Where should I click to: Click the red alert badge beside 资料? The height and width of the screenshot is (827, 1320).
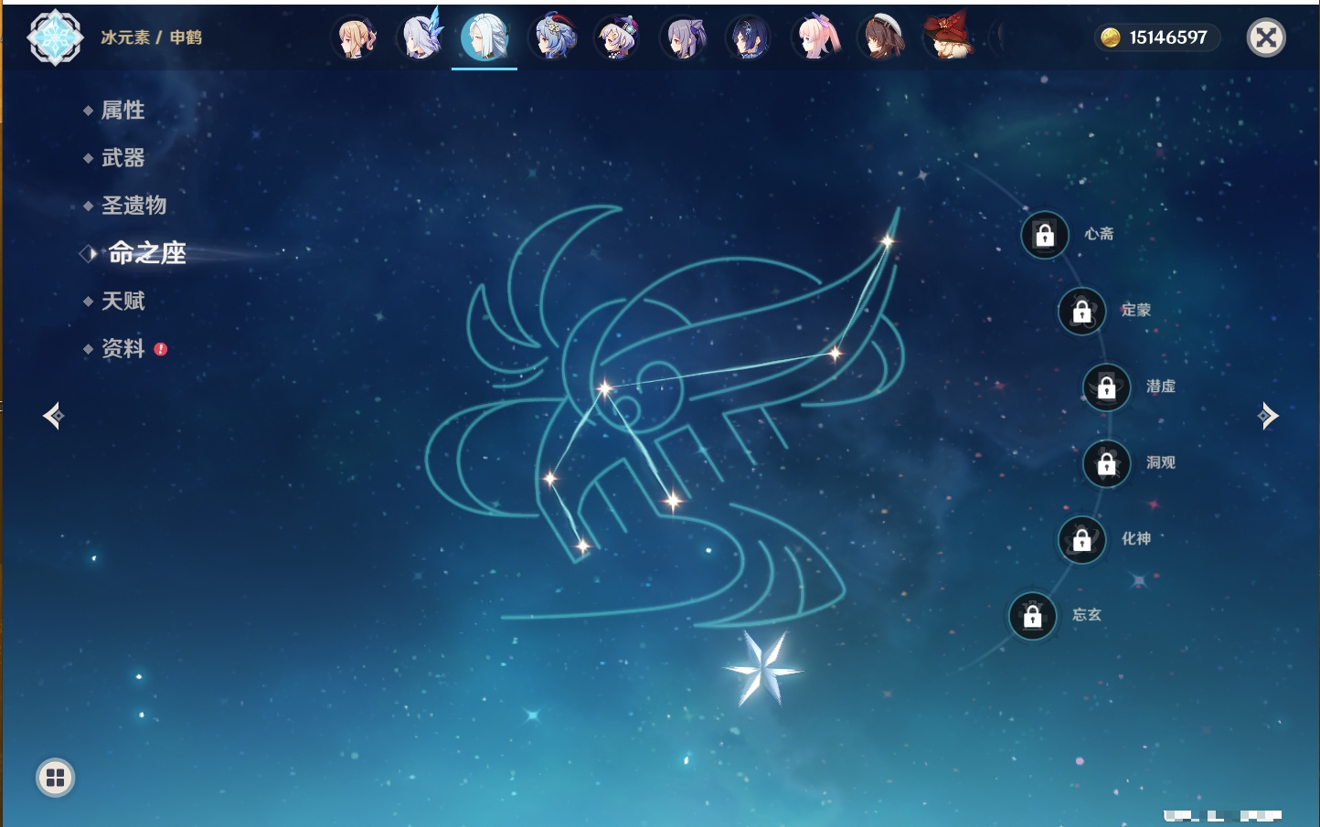(x=161, y=349)
